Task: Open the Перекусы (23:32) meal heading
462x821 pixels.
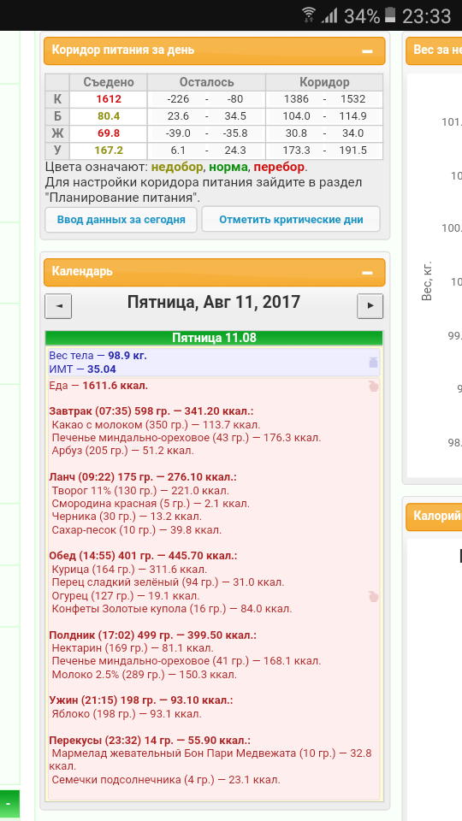Action: tap(150, 741)
